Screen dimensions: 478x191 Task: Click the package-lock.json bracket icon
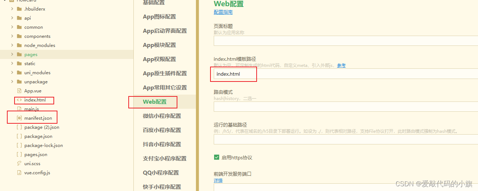(x=19, y=145)
